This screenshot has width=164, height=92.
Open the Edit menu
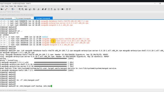(x=3, y=6)
